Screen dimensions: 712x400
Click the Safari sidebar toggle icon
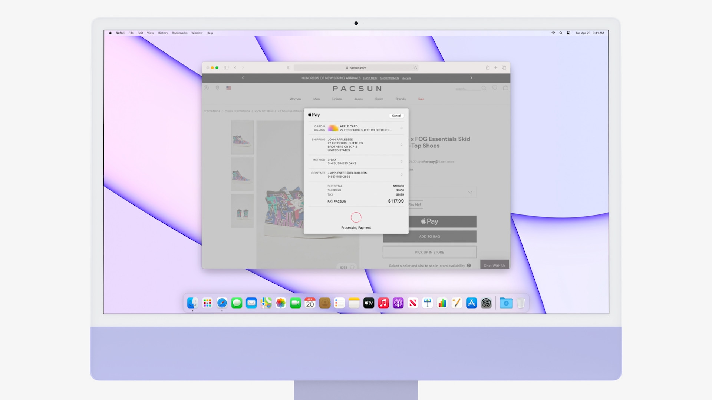point(226,67)
